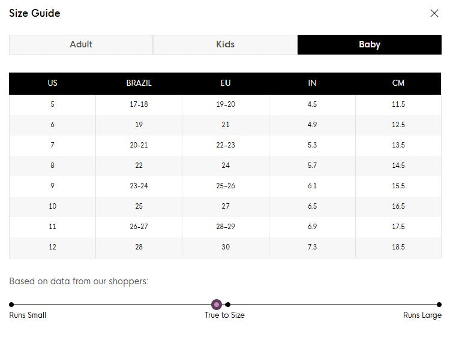
Task: Click the EU 25-26 cell
Action: point(226,186)
